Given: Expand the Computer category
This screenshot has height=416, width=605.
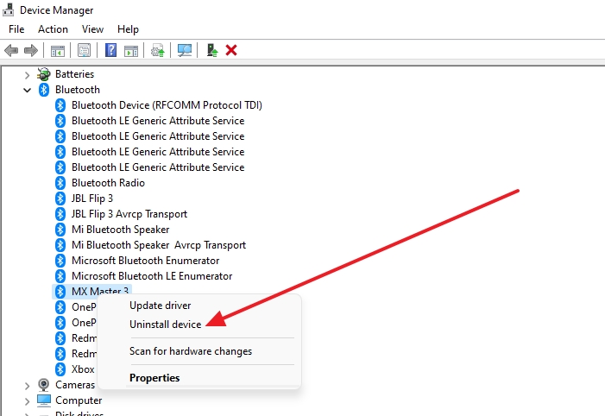Looking at the screenshot, I should [27, 401].
